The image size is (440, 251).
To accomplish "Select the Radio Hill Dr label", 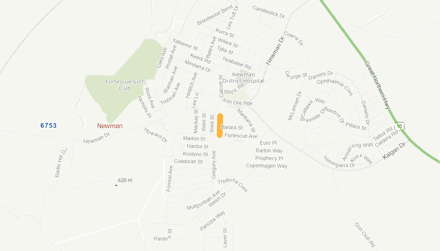I will 61,163.
